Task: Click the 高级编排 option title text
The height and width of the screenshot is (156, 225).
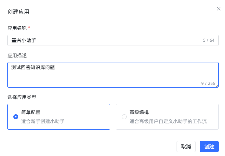Action: click(x=139, y=112)
